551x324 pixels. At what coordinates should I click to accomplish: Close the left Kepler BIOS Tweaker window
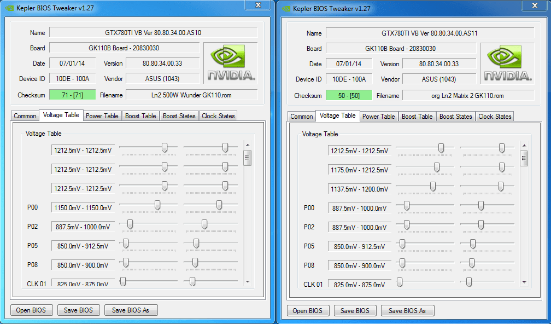click(258, 5)
